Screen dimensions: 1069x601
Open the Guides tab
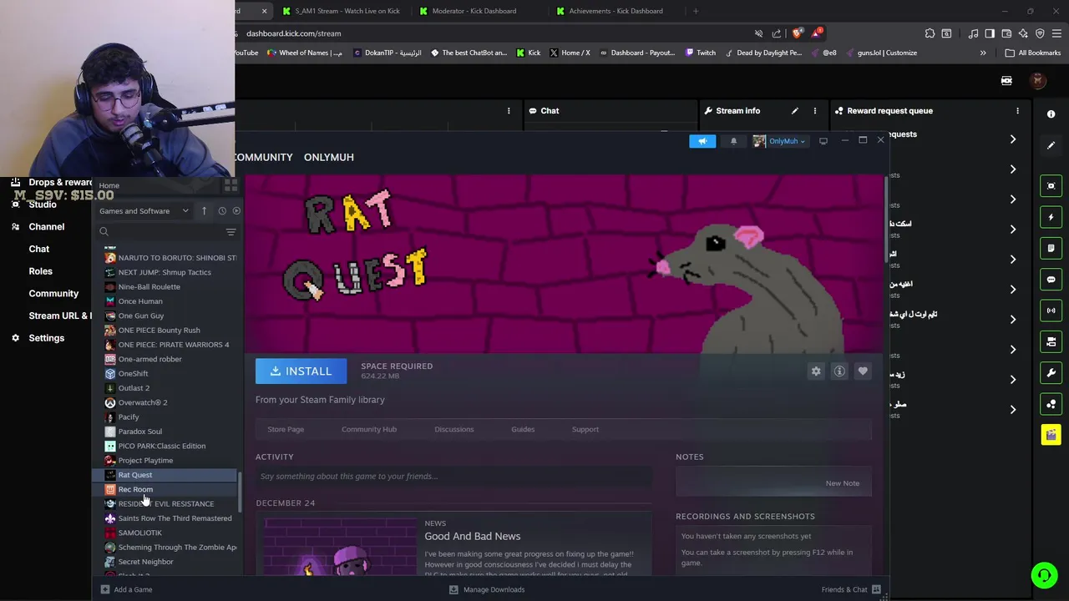[x=523, y=429]
